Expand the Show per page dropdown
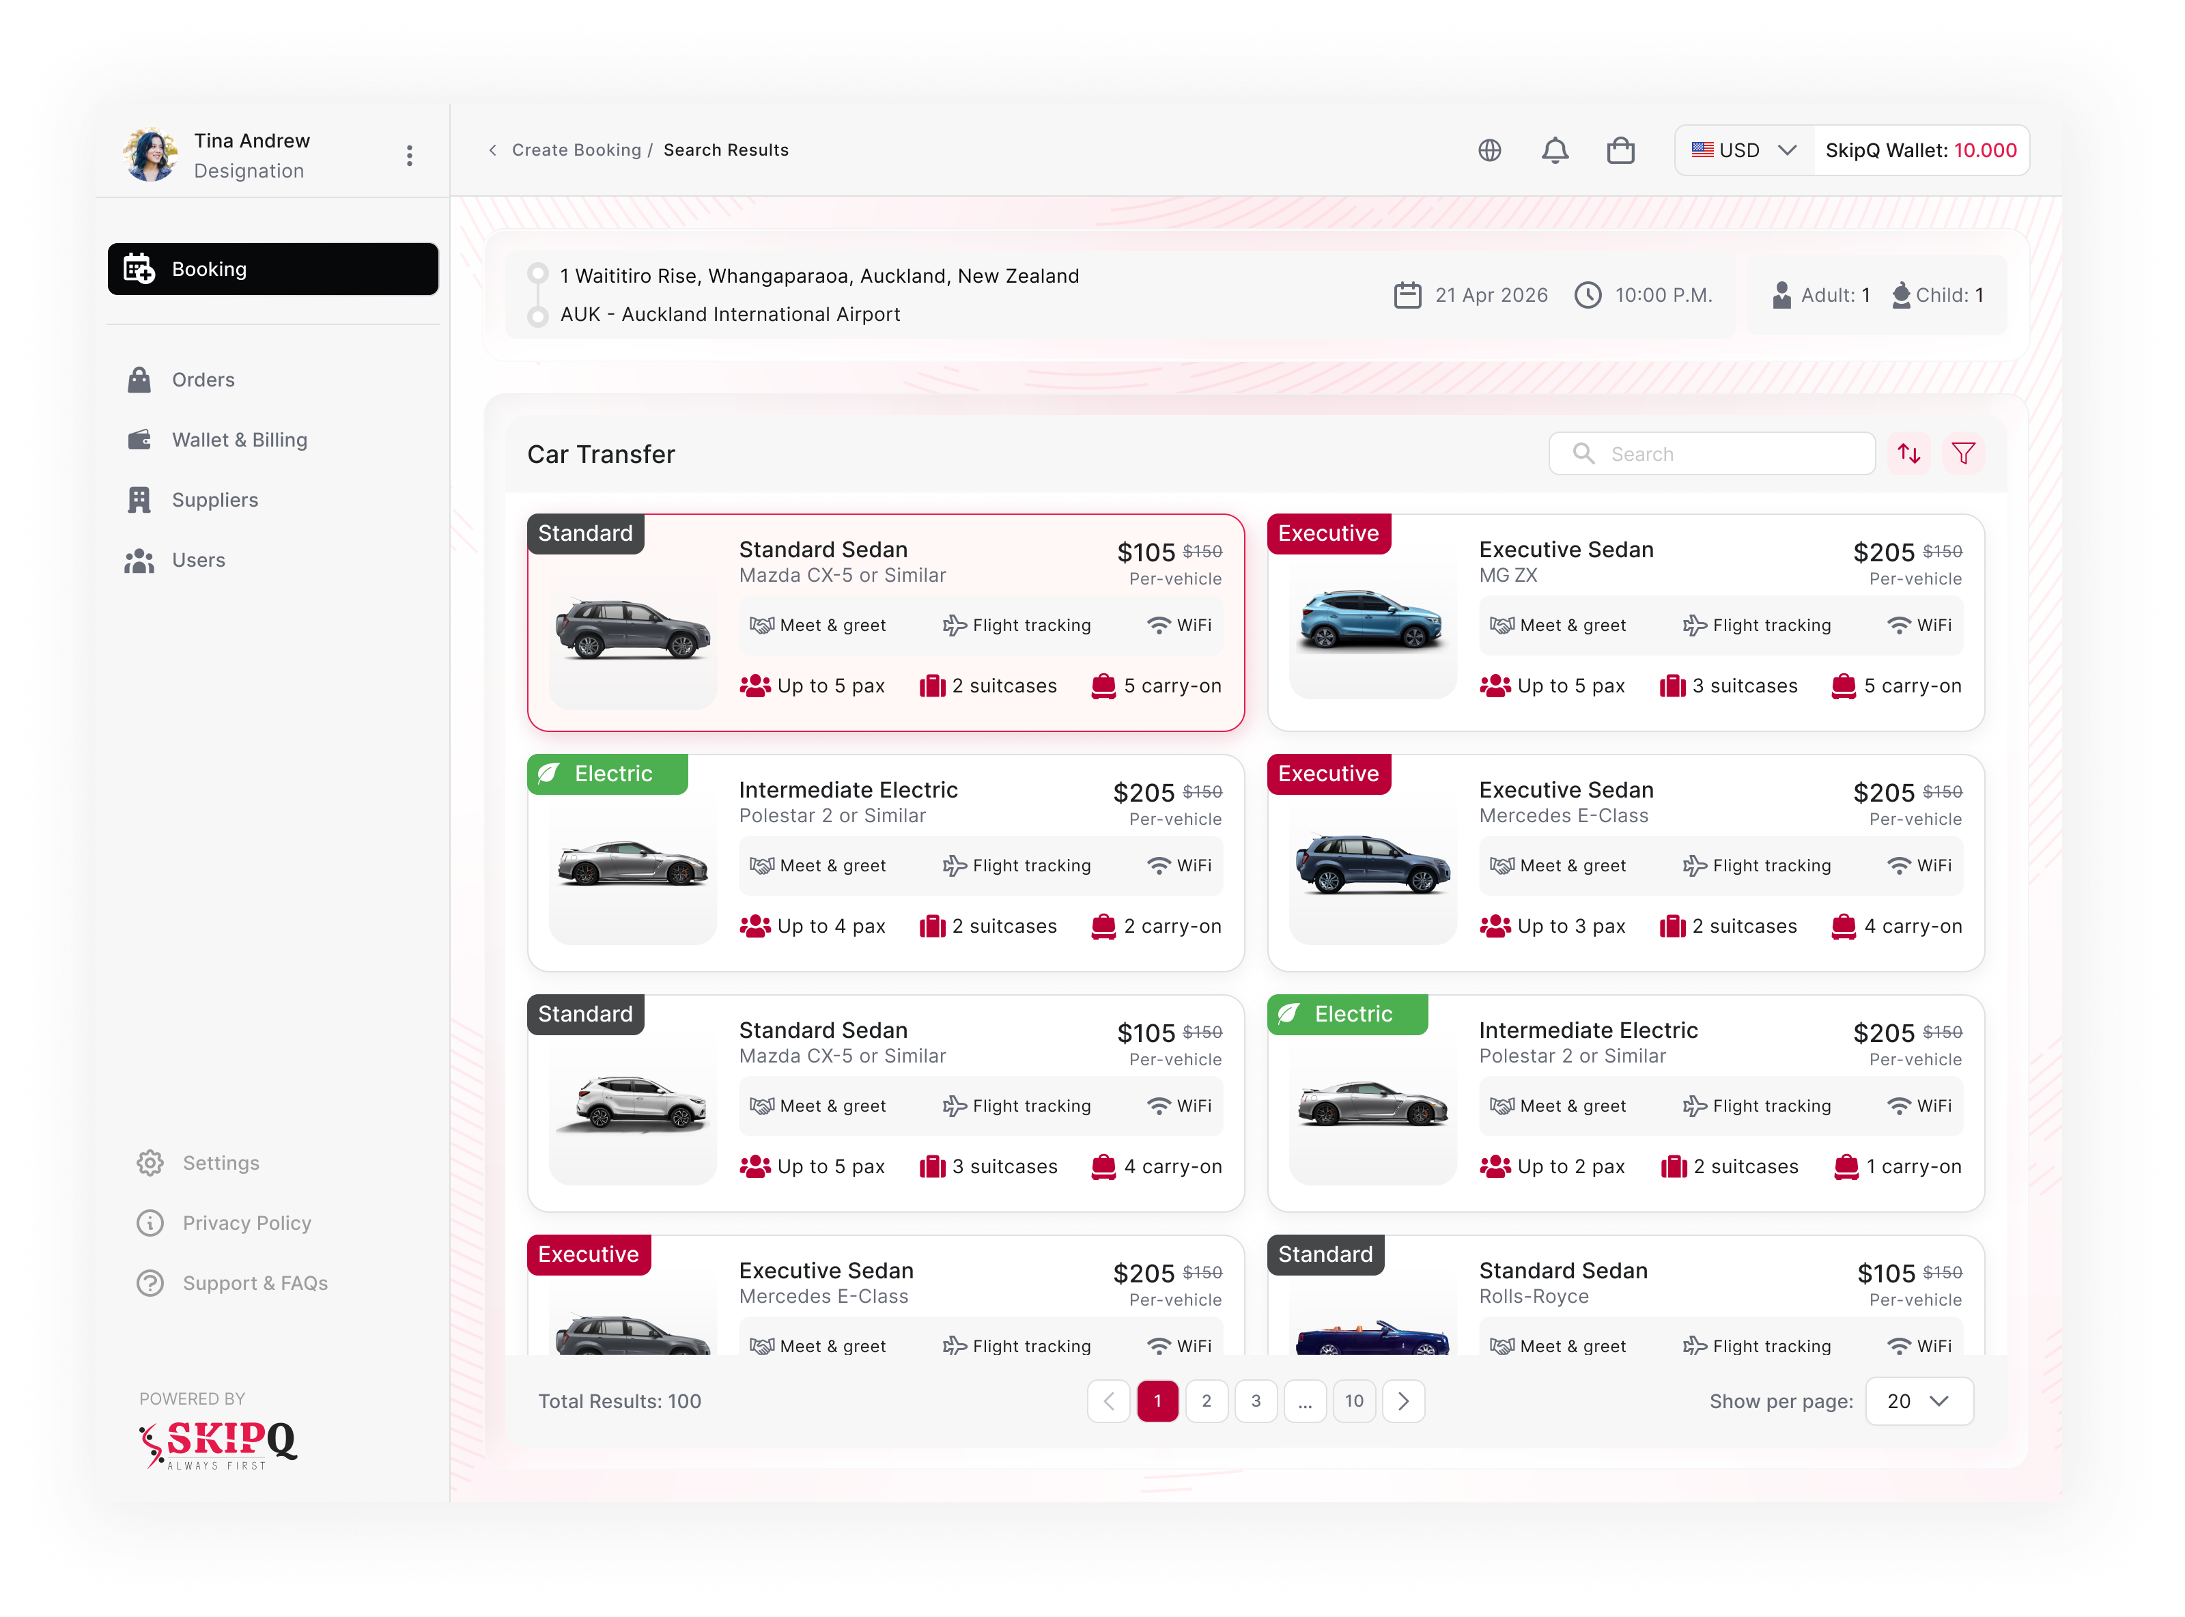2185x1617 pixels. click(x=1919, y=1401)
